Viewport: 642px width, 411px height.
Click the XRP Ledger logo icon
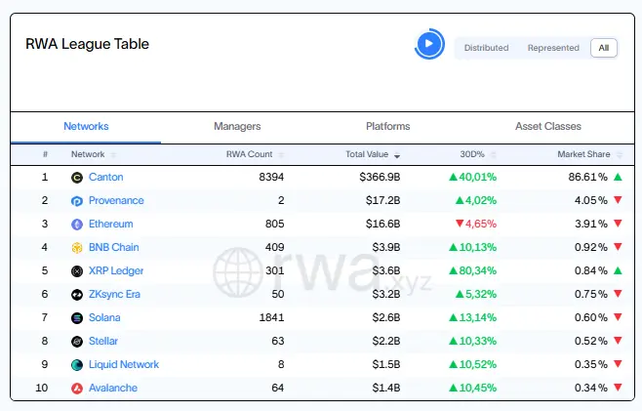click(77, 270)
